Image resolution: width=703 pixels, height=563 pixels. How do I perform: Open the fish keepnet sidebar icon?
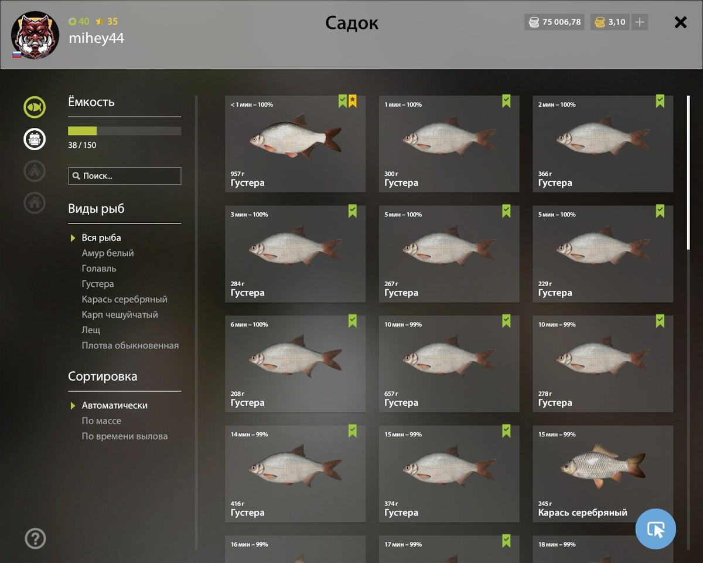pyautogui.click(x=35, y=107)
